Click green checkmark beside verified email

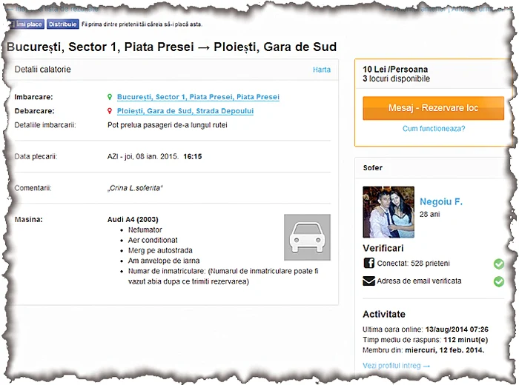click(x=499, y=281)
